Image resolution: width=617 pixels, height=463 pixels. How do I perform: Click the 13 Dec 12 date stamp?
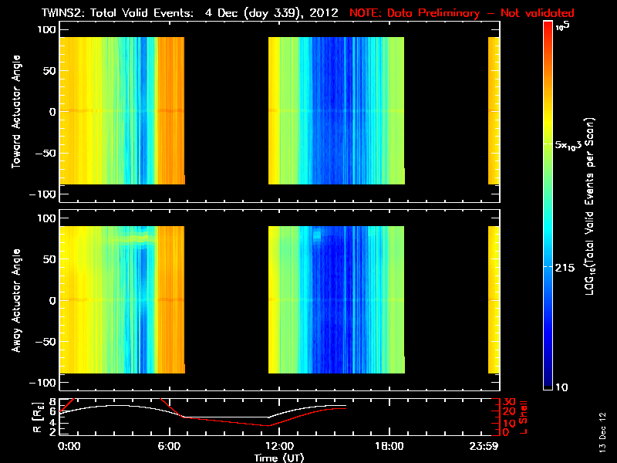point(602,432)
